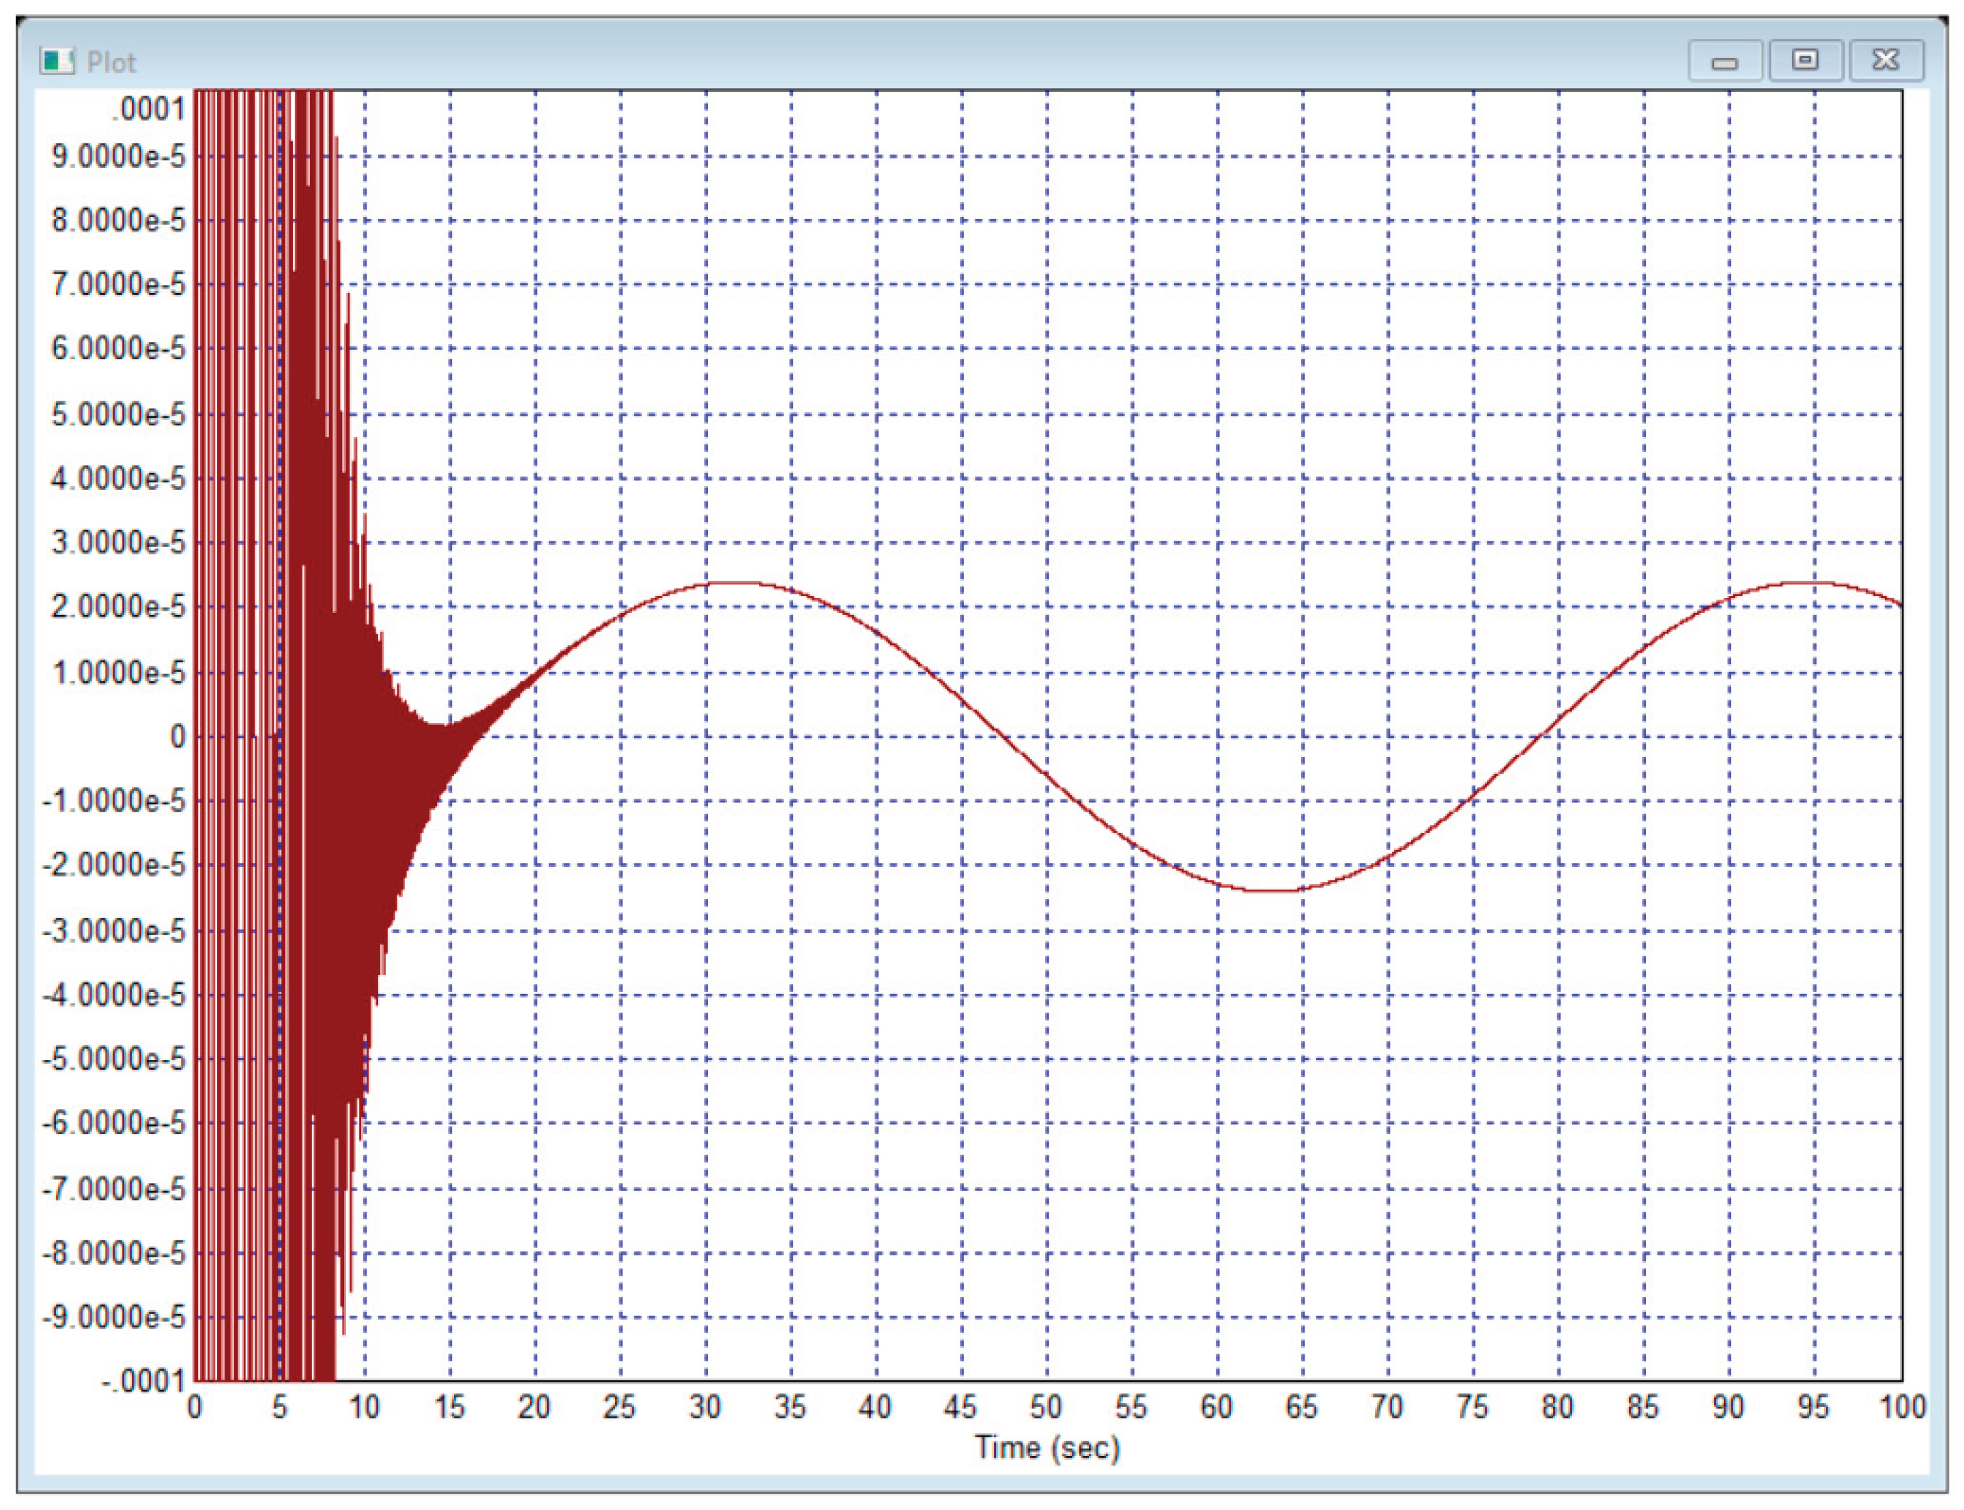Click the curve's zero crossing near 79 sec
The height and width of the screenshot is (1510, 1964).
[1542, 736]
